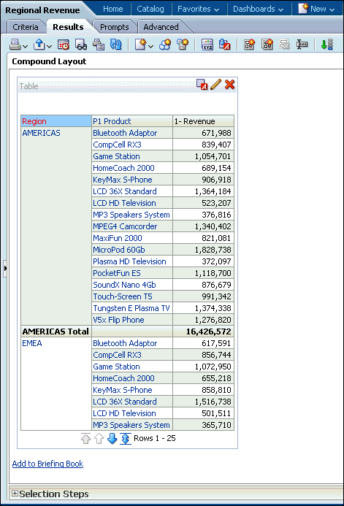This screenshot has width=344, height=506.
Task: Click the red X to remove Table view
Action: 230,85
